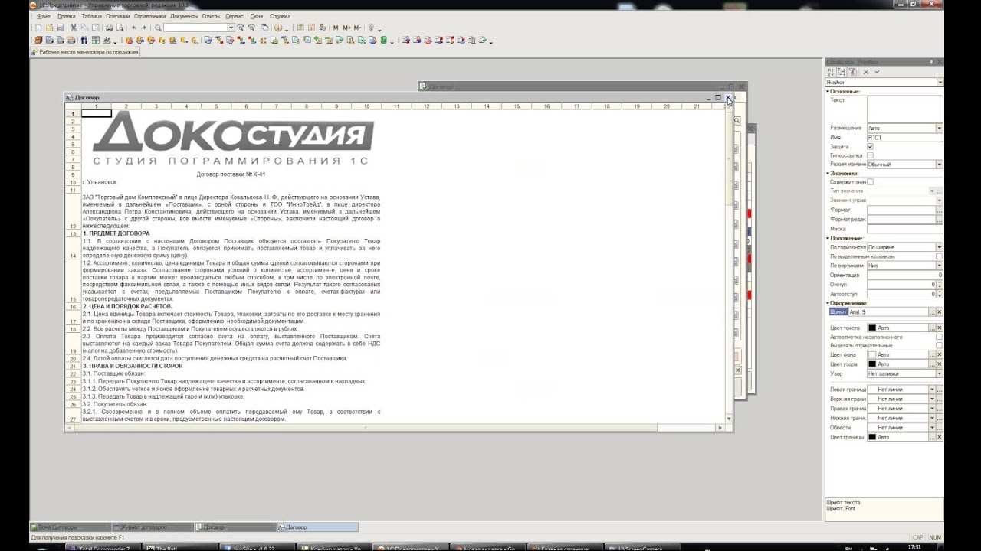
Task: Click the first icon in the second toolbar row
Action: 38,40
